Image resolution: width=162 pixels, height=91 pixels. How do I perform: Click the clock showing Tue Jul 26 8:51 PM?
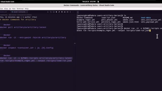89,2
